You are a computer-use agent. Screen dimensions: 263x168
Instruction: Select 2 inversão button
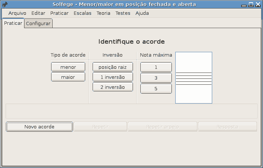point(113,87)
